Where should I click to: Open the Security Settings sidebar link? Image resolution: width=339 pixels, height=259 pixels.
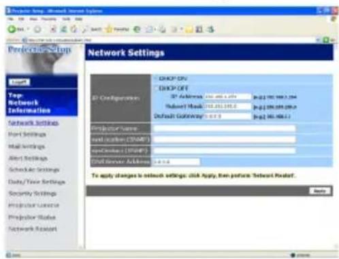33,194
